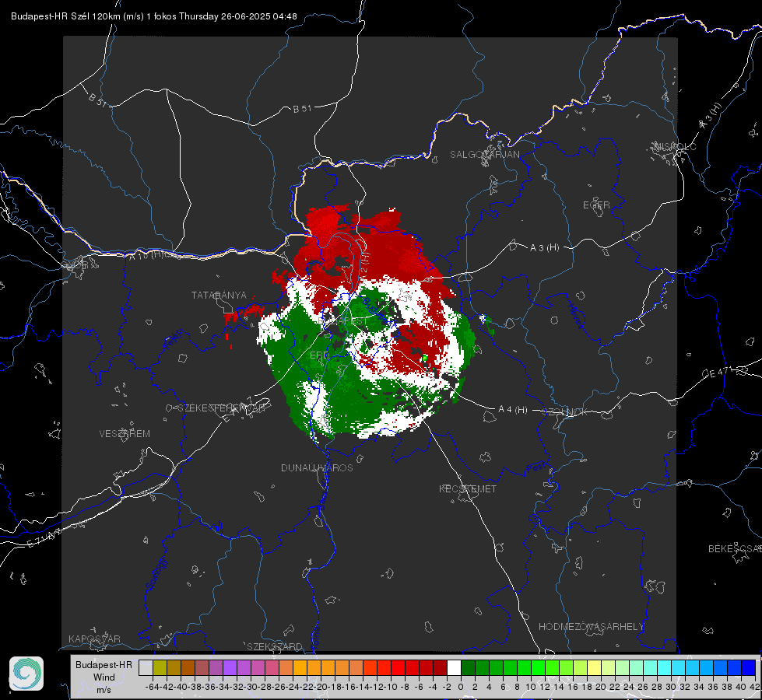This screenshot has width=762, height=700.
Task: Select the white swatch in the wind legend
Action: (454, 668)
